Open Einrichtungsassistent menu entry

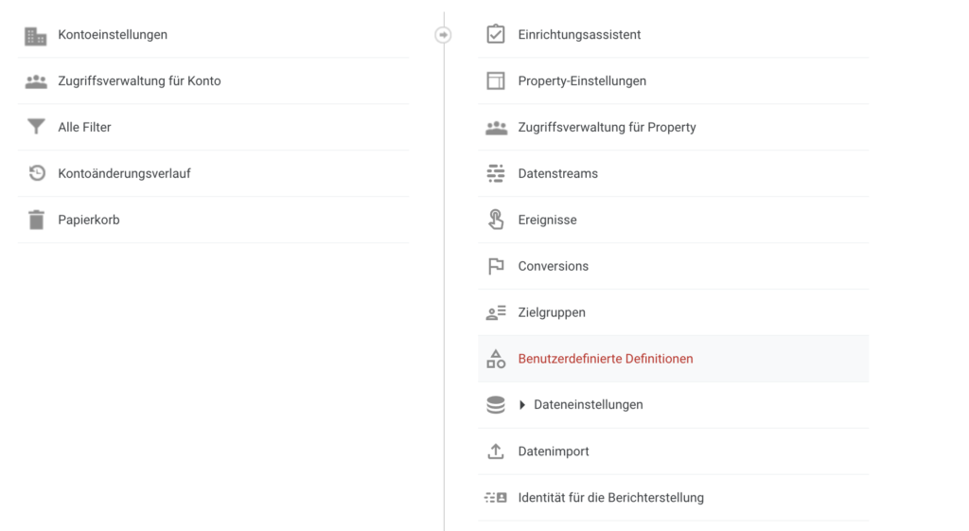coord(673,35)
